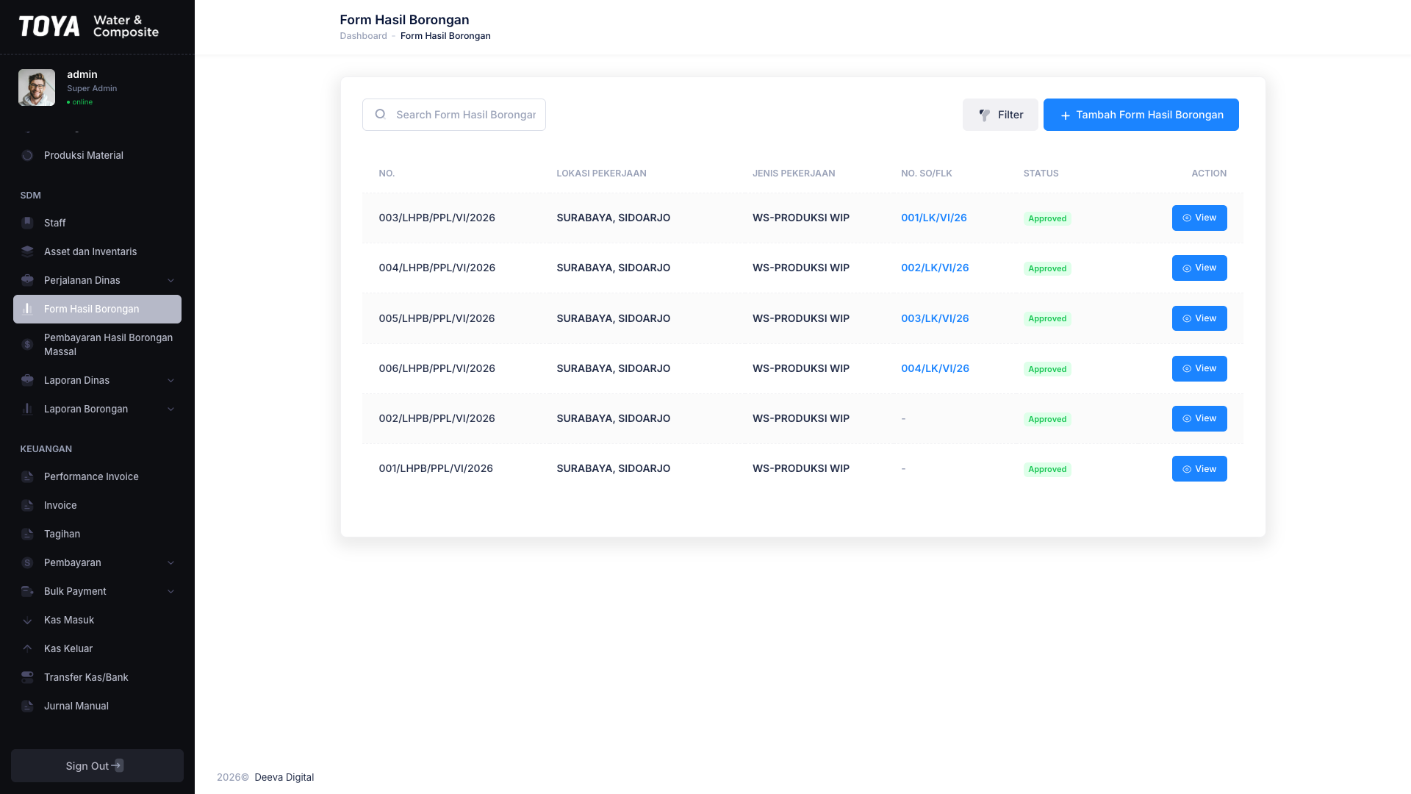Expand the Perjalanan Dinas submenu chevron

[170, 280]
